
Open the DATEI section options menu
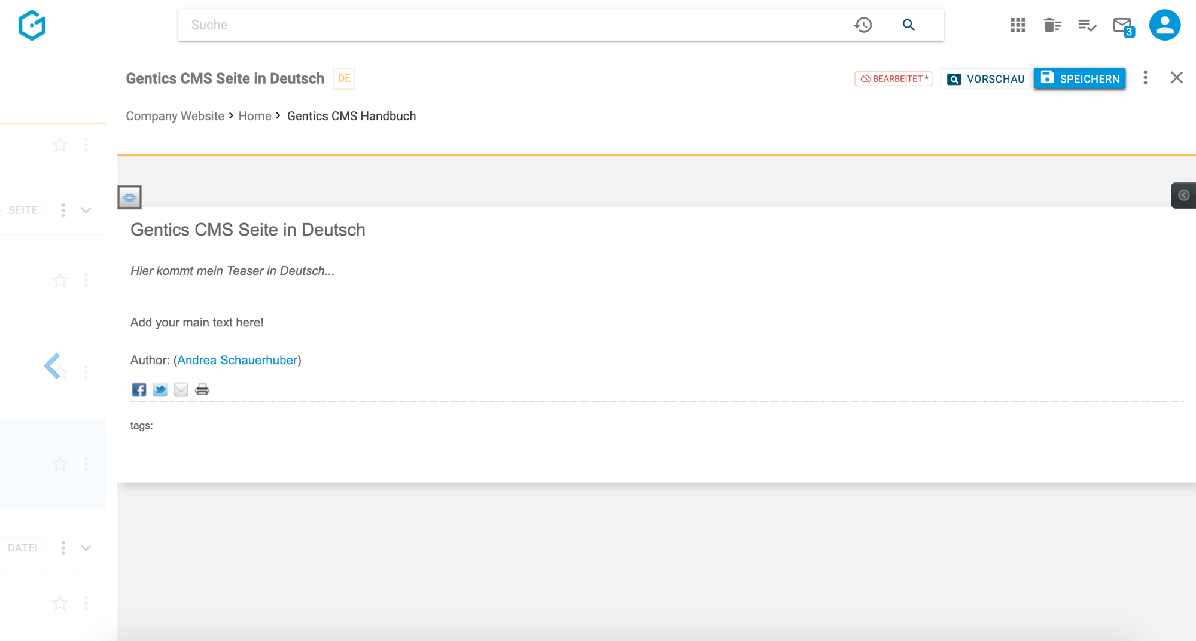[x=63, y=548]
